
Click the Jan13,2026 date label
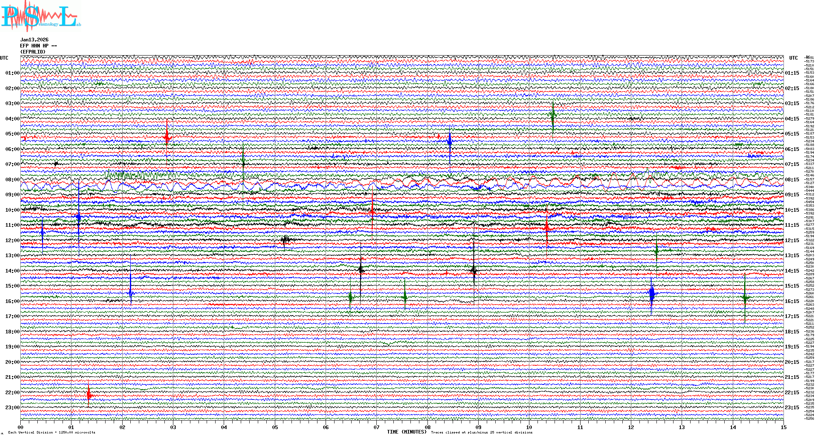click(x=34, y=40)
